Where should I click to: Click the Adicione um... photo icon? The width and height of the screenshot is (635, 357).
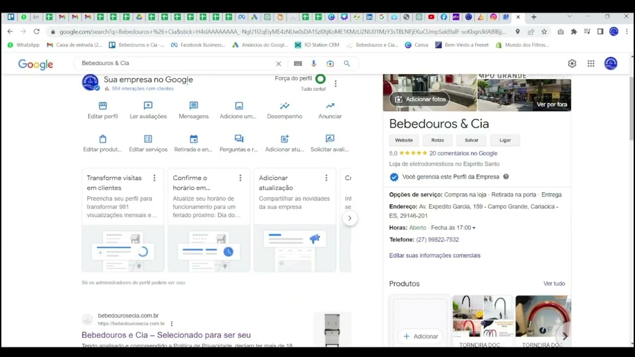[239, 106]
